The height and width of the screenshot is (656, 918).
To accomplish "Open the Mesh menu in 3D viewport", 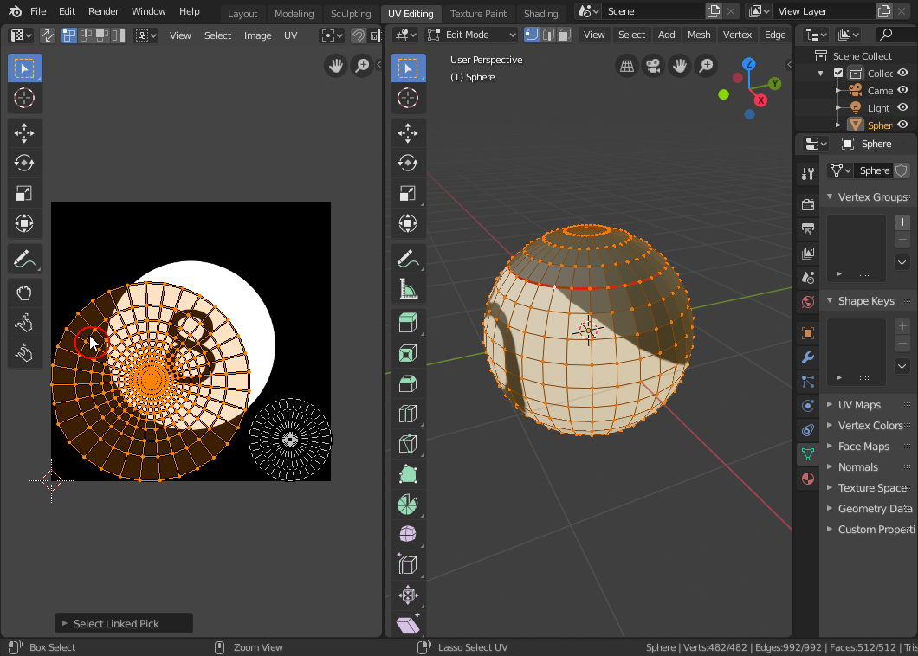I will point(699,35).
